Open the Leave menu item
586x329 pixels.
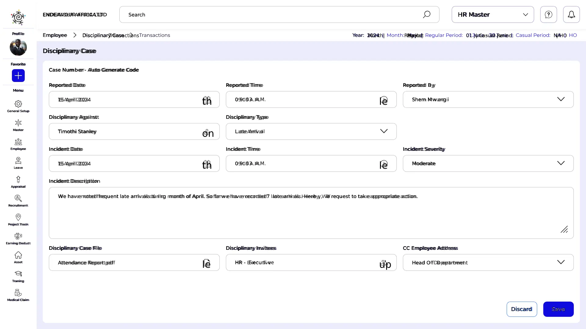(x=18, y=163)
